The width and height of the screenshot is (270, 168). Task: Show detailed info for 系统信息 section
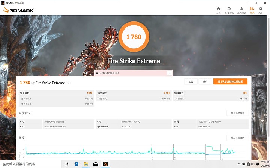[x=238, y=113]
